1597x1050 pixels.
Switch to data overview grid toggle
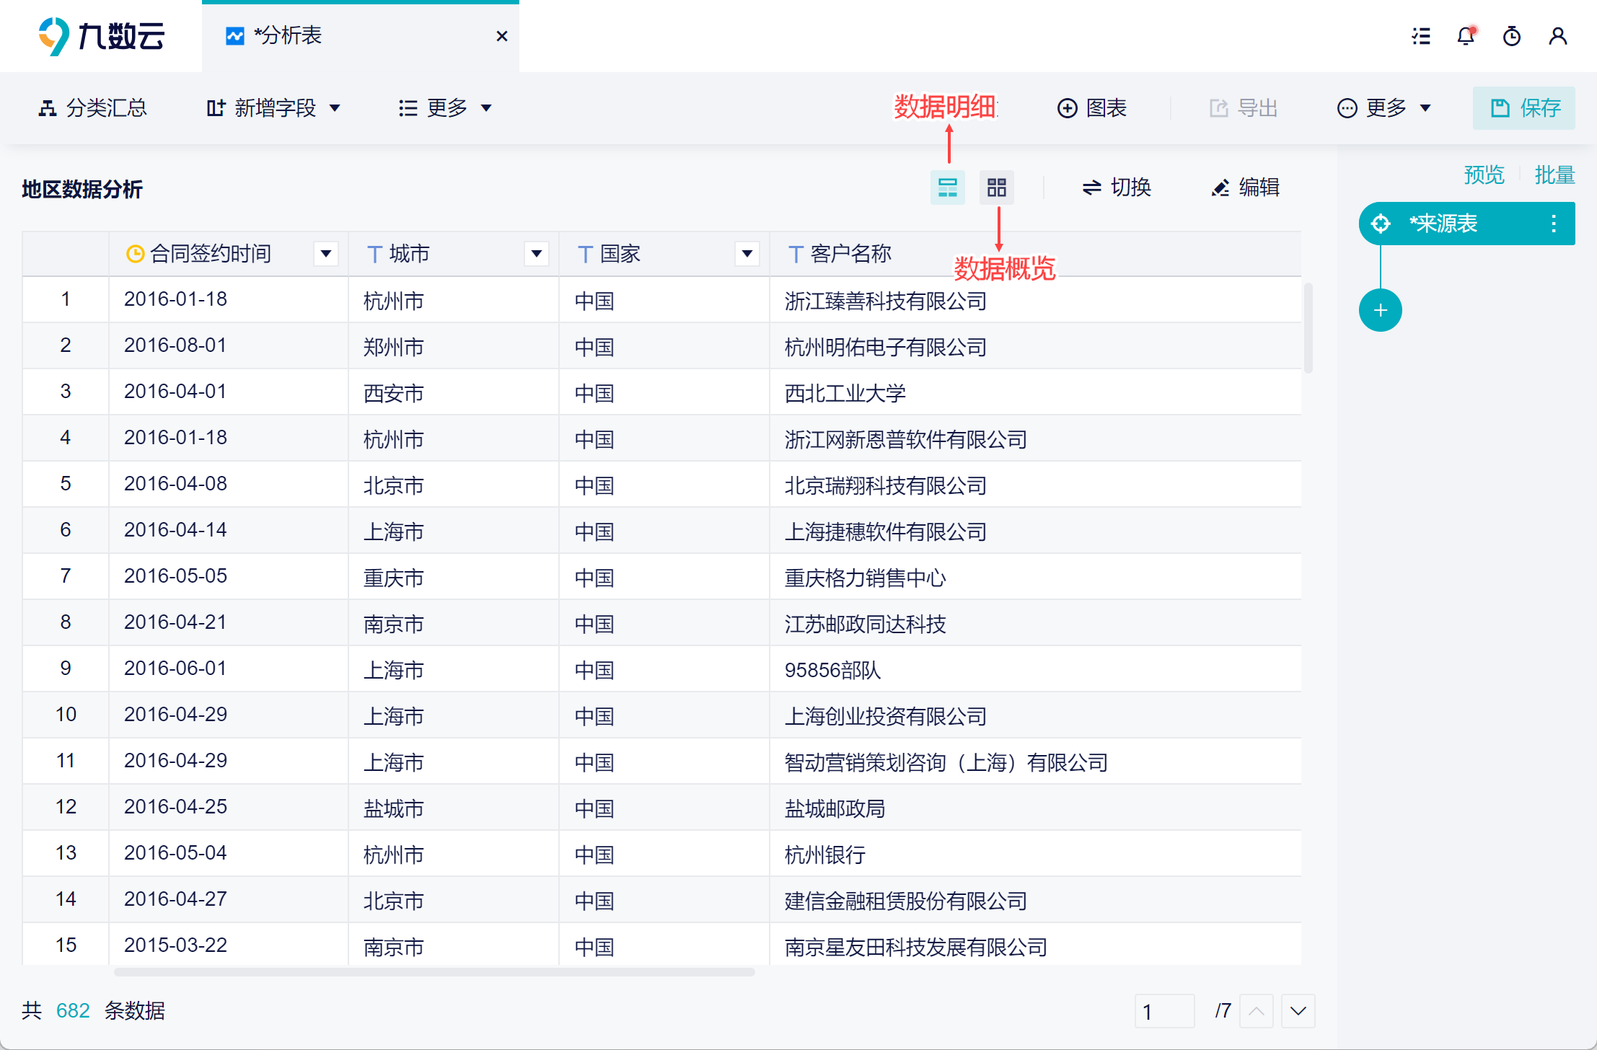point(996,187)
